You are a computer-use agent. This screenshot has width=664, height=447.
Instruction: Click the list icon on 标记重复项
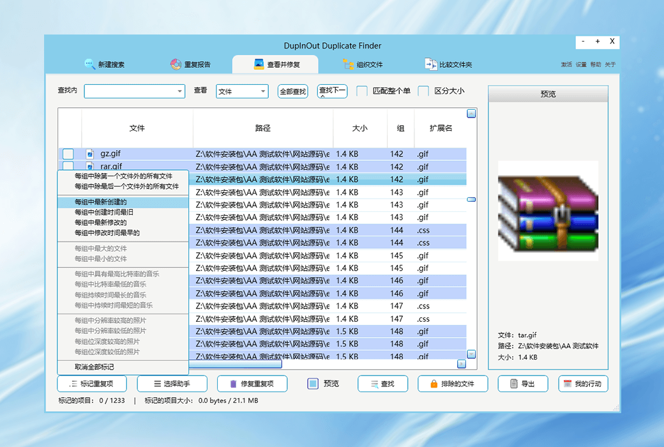(x=73, y=384)
